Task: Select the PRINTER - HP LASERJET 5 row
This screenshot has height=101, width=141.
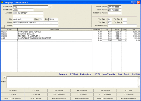Action: click(70, 36)
